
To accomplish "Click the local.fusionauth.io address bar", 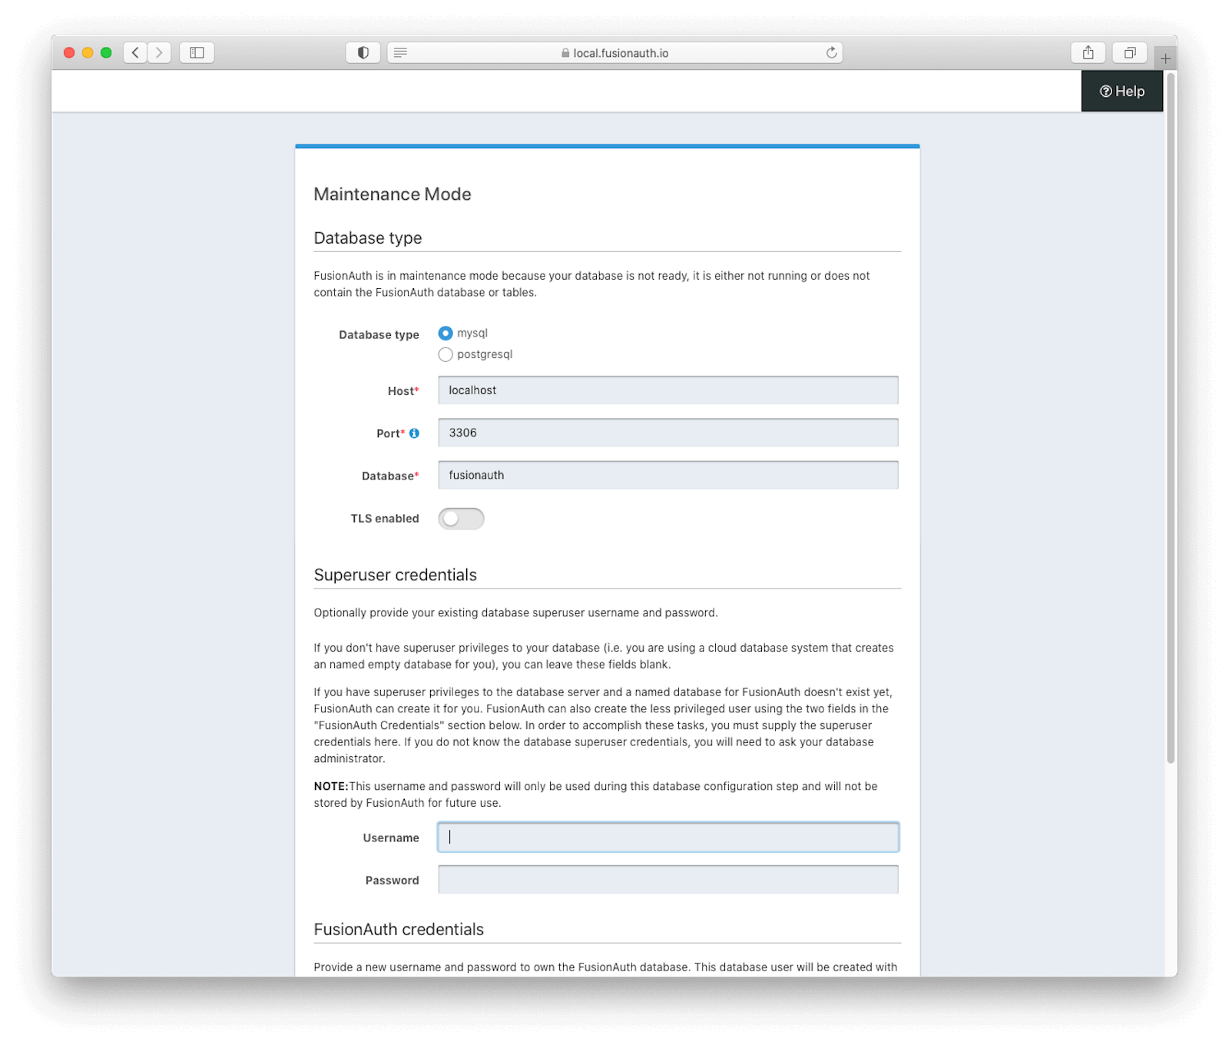I will pyautogui.click(x=614, y=52).
